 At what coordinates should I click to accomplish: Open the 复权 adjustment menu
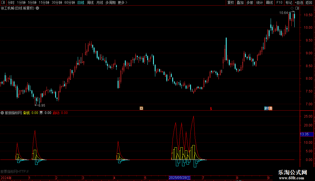pos(231,3)
